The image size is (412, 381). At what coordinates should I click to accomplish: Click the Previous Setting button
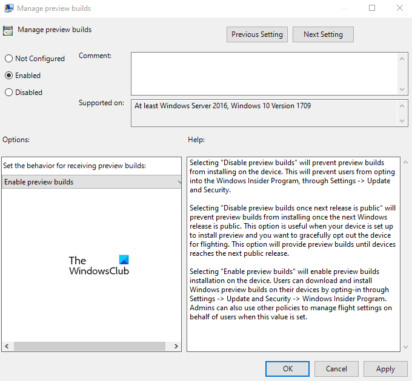point(257,34)
